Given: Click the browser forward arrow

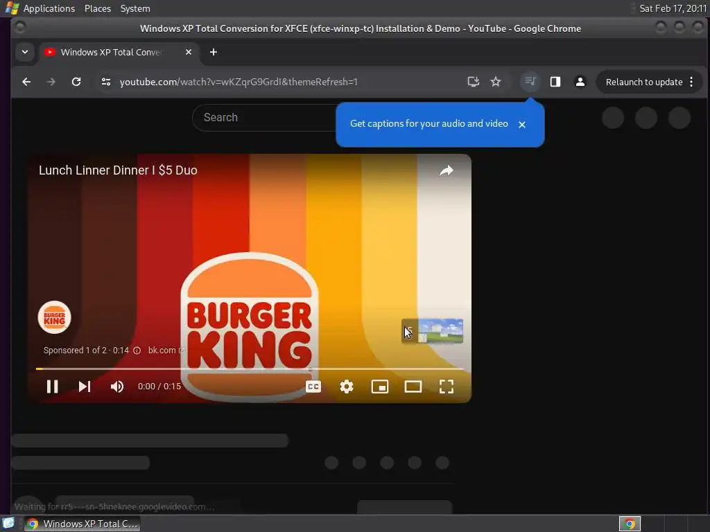Looking at the screenshot, I should coord(51,82).
